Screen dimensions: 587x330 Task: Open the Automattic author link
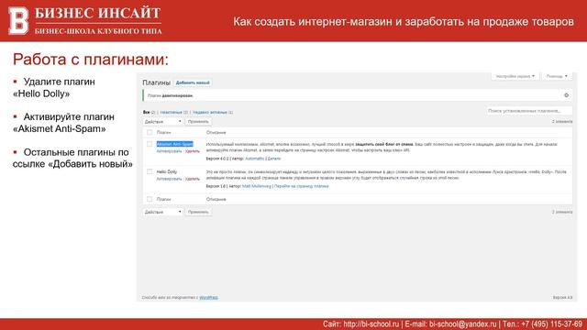(x=255, y=159)
